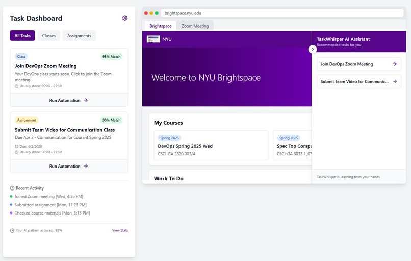This screenshot has width=411, height=261.
Task: Click the Class tag label
Action: pos(21,57)
